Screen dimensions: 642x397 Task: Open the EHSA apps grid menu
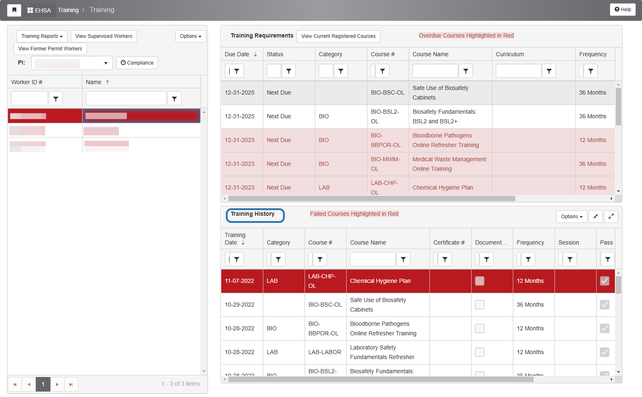[30, 10]
